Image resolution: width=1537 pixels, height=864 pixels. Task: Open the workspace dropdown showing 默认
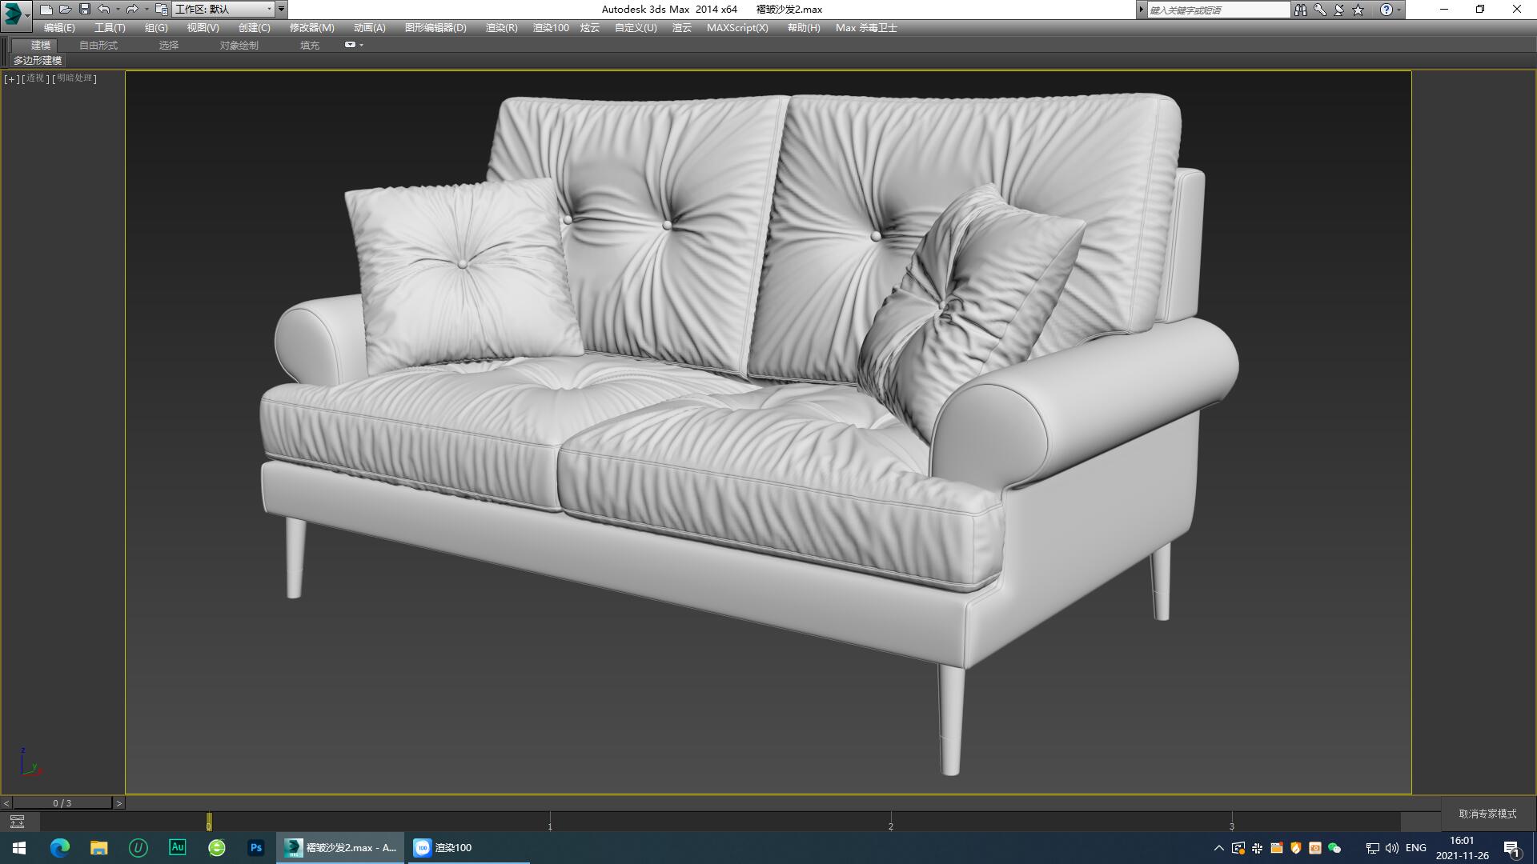click(x=269, y=10)
